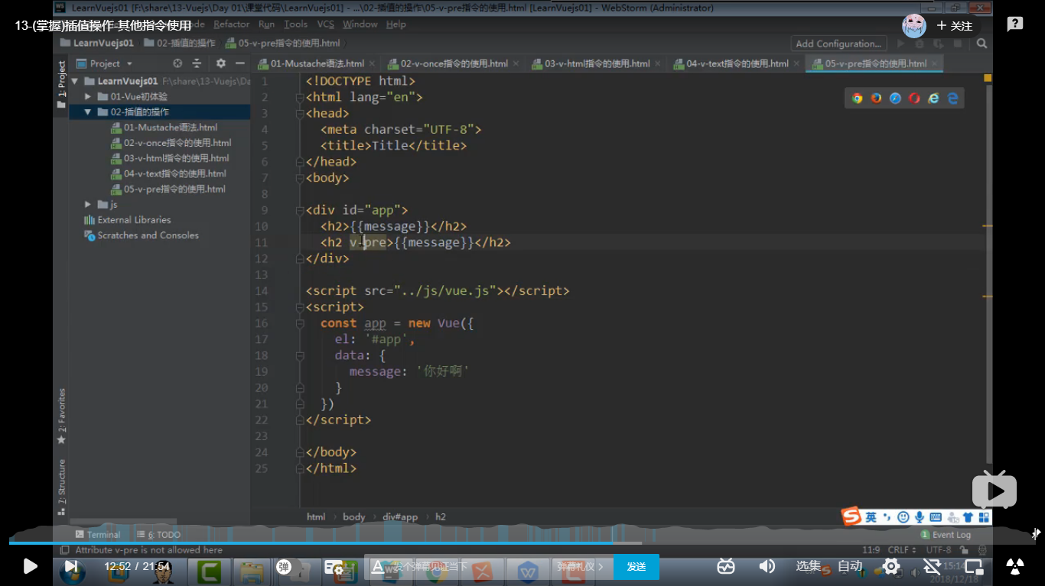Open the page in Safari browser icon
Image resolution: width=1045 pixels, height=586 pixels.
(x=895, y=98)
